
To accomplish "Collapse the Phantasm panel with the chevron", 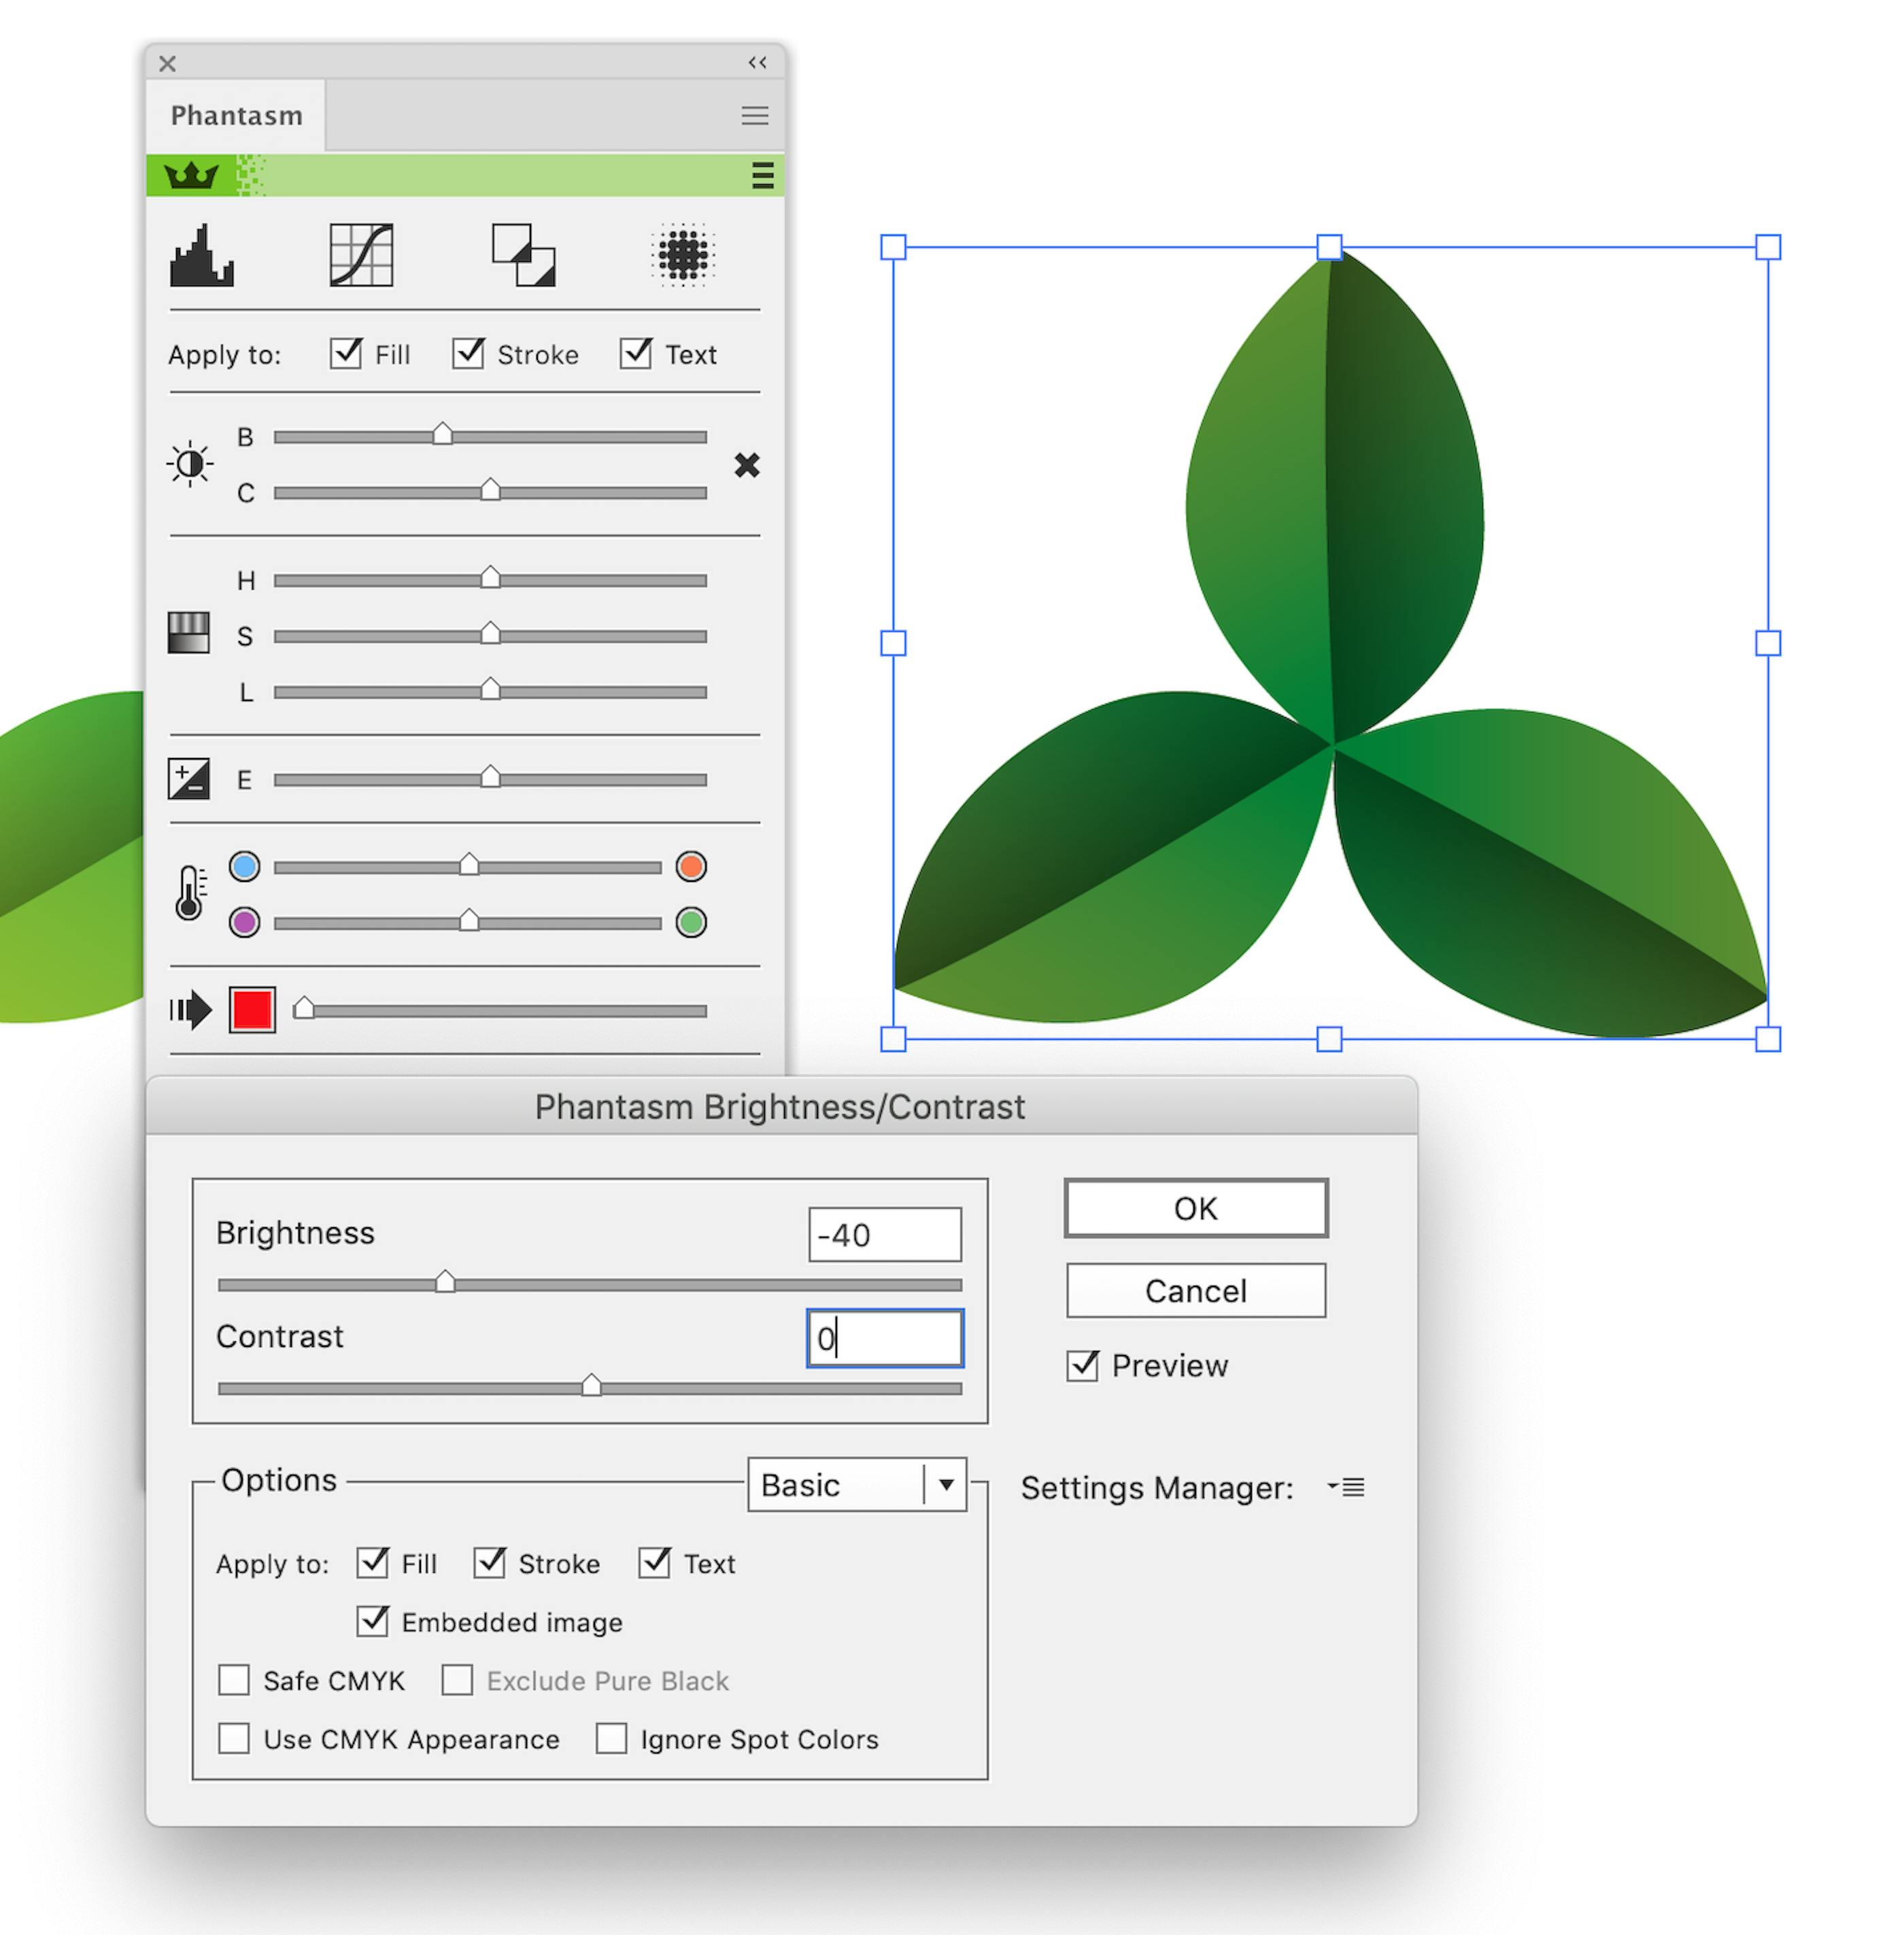I will 757,62.
